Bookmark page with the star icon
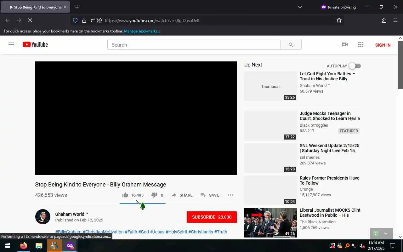This screenshot has width=403, height=252. pyautogui.click(x=339, y=20)
